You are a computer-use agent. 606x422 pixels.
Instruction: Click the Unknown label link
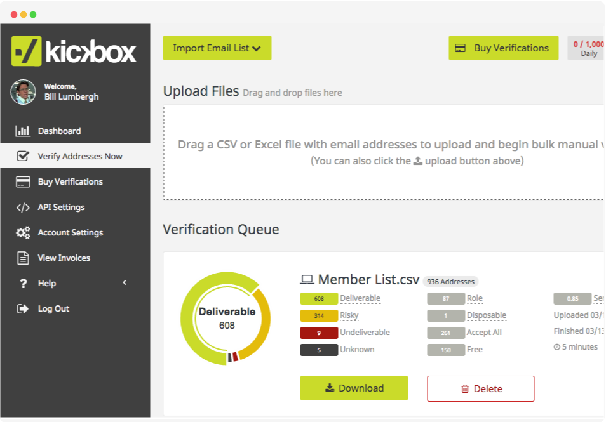click(357, 350)
